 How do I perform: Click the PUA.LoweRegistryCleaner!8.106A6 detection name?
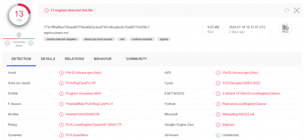pos(95,125)
